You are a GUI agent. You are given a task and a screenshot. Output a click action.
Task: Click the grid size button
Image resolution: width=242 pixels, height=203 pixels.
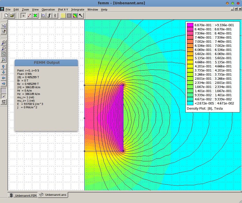(x=4, y=102)
